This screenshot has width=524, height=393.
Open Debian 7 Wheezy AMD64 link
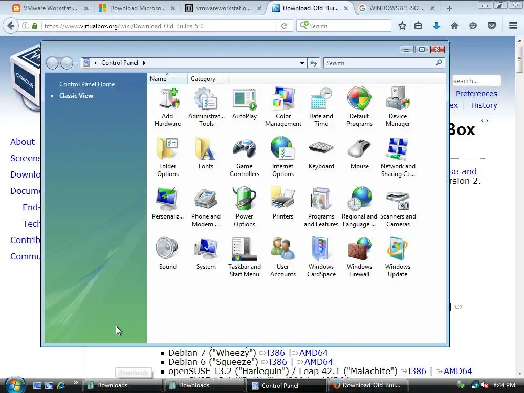point(314,353)
